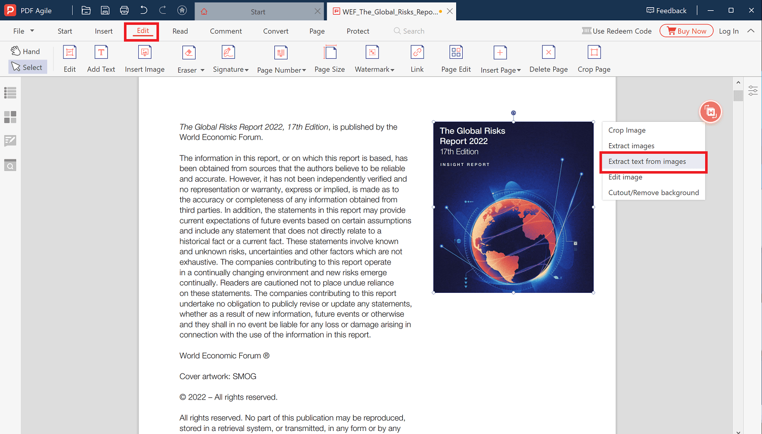Switch to the Insert ribbon tab

coord(104,31)
